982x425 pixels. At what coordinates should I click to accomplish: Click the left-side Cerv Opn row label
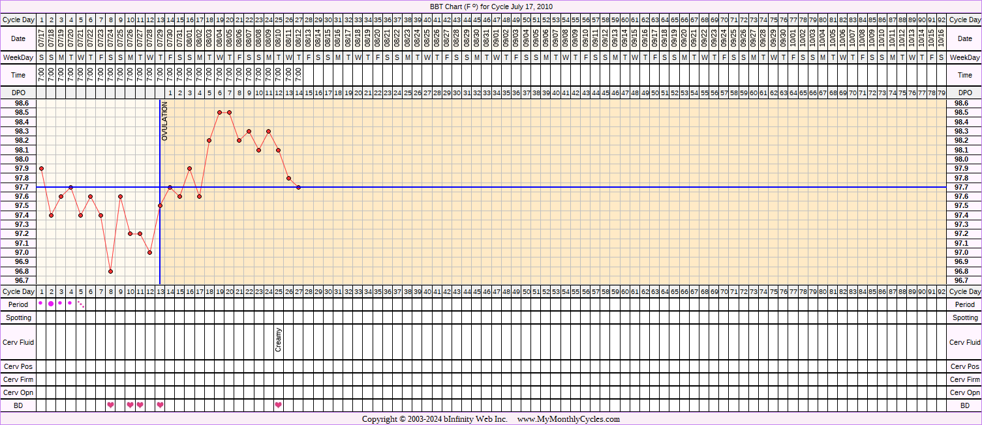click(18, 392)
